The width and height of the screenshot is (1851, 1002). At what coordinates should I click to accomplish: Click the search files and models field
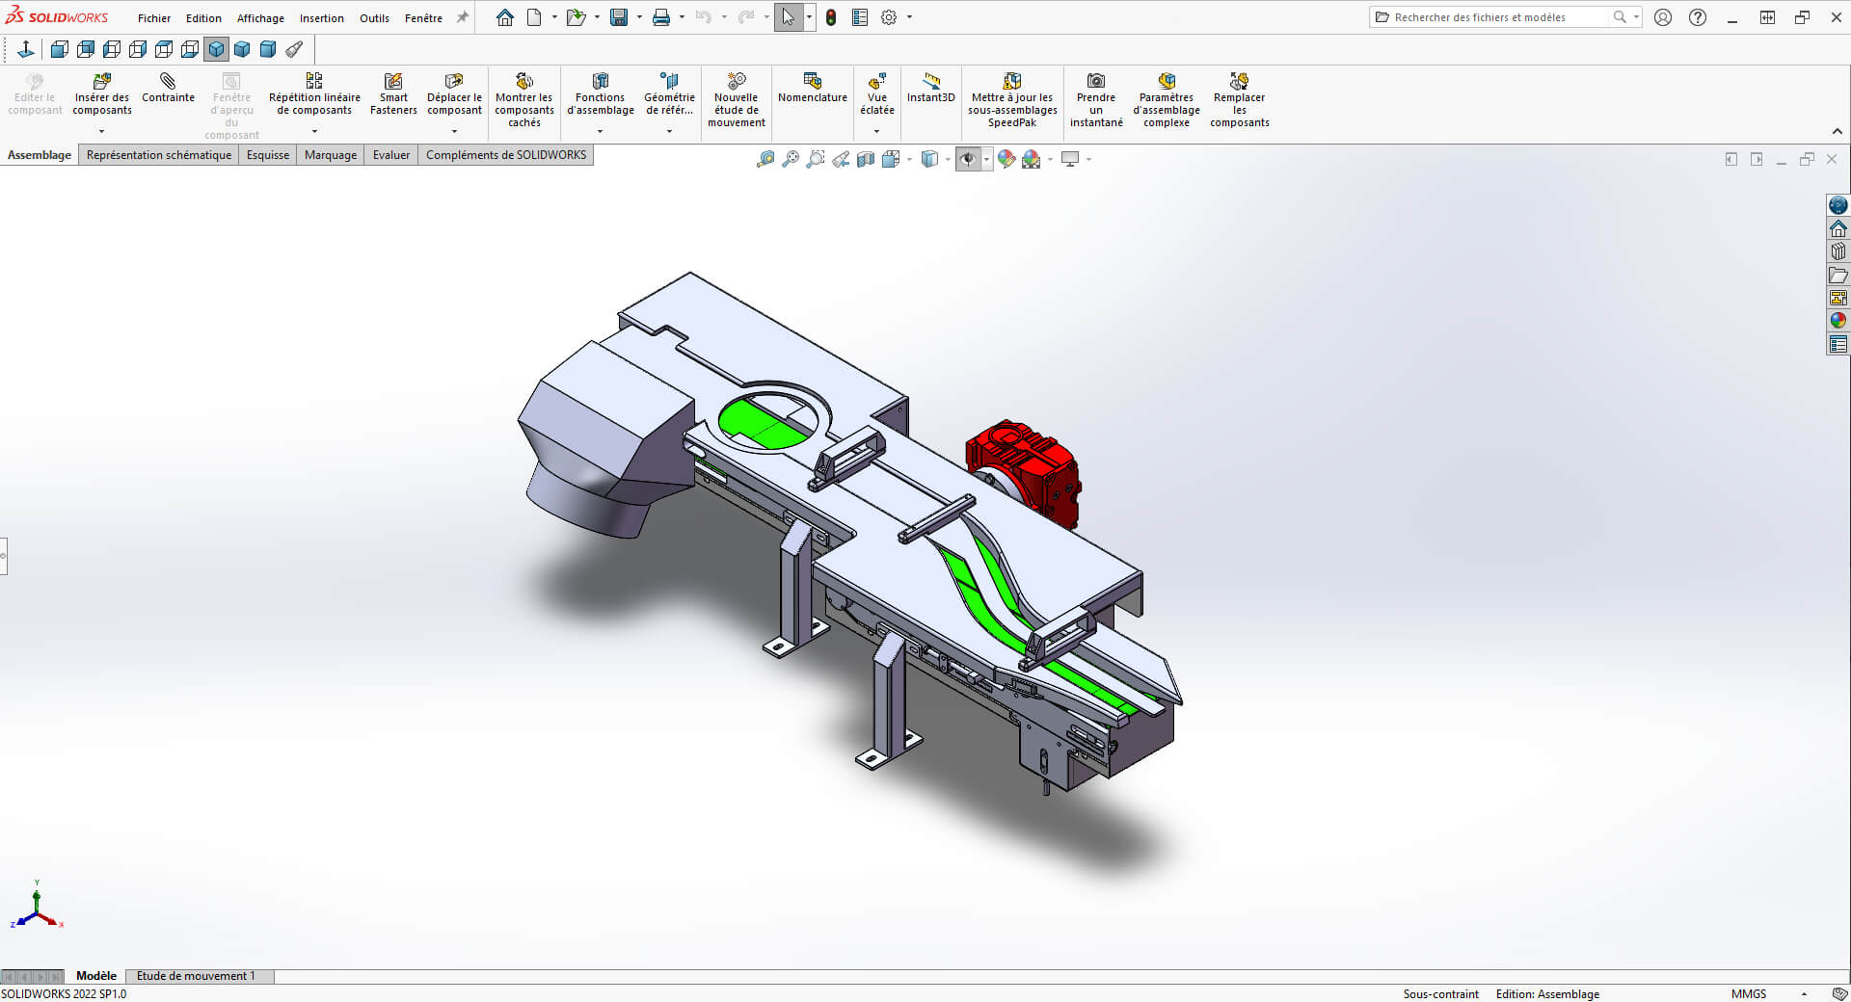tap(1494, 17)
